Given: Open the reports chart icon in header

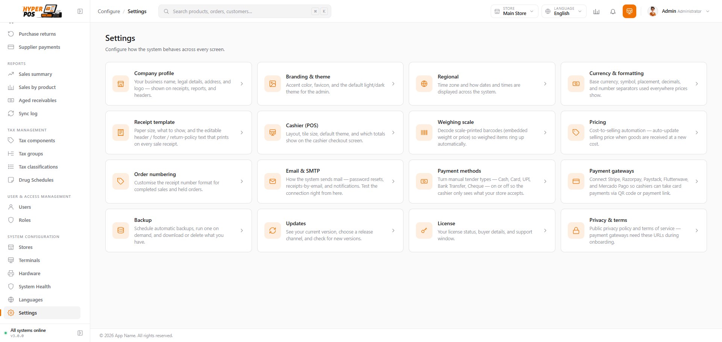Looking at the screenshot, I should (x=596, y=11).
